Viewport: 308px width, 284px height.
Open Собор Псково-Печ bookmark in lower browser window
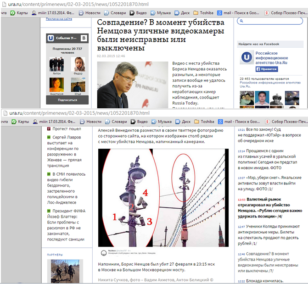coord(286,122)
